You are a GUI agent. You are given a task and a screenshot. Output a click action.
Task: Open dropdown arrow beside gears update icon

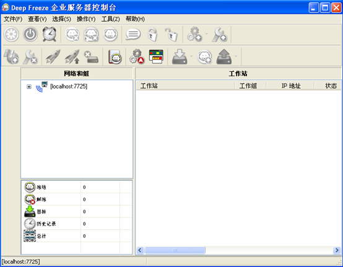click(207, 34)
